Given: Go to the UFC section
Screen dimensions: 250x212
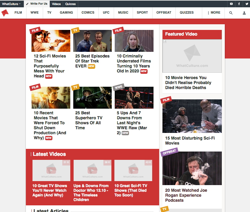Looking at the screenshot, I should (106, 13).
